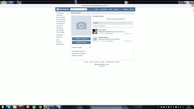Open the Подробнее link in the browser warning
The image size is (194, 109).
pos(105,6)
